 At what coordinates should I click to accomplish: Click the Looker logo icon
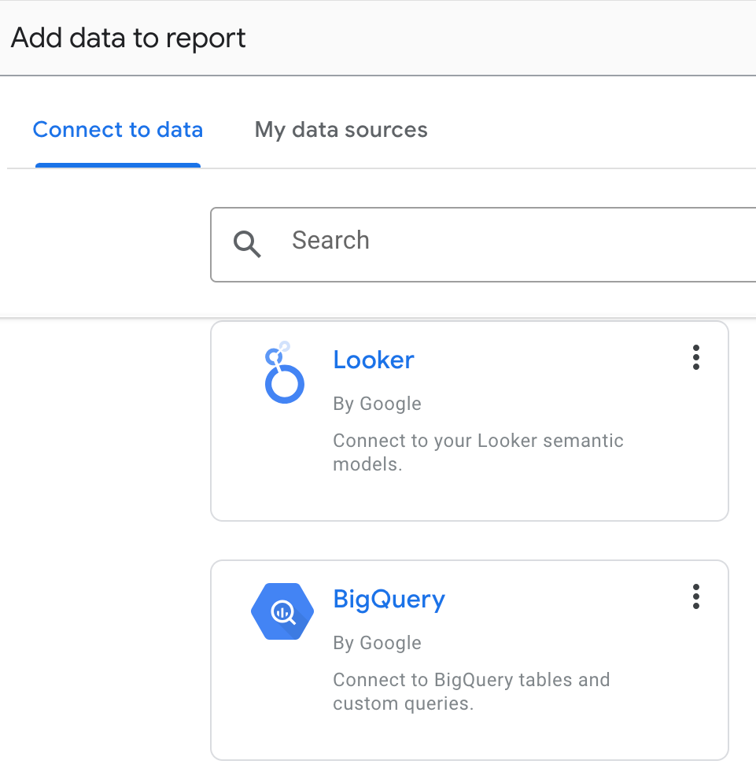[x=284, y=372]
